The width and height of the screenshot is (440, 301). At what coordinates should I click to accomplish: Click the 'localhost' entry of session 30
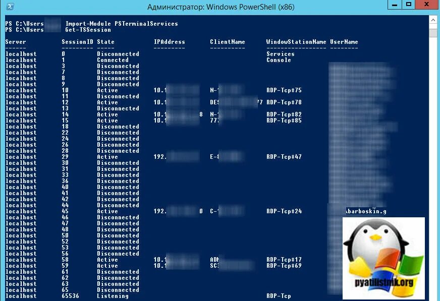21,163
